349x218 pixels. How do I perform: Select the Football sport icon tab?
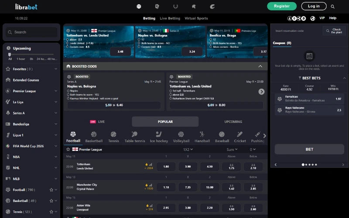pyautogui.click(x=73, y=137)
